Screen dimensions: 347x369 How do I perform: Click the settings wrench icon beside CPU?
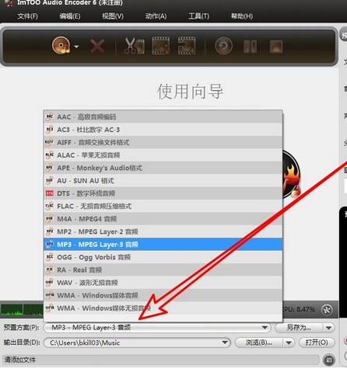327,310
